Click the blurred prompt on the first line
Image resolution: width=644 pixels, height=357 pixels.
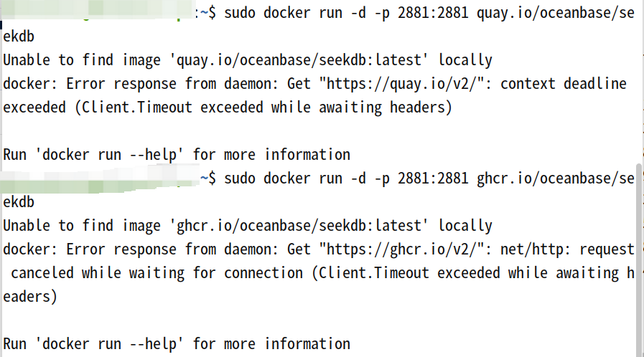[x=101, y=14]
